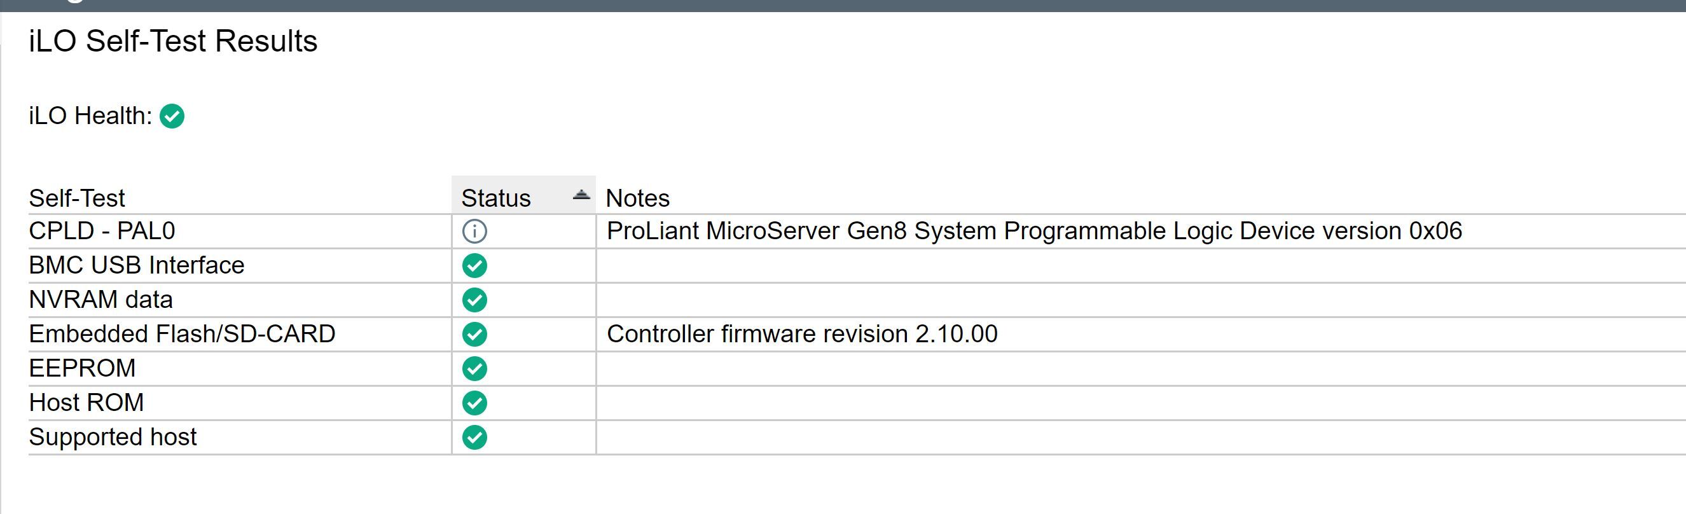Select the CPLD - PAL0 row label
Image resolution: width=1686 pixels, height=514 pixels.
point(102,230)
